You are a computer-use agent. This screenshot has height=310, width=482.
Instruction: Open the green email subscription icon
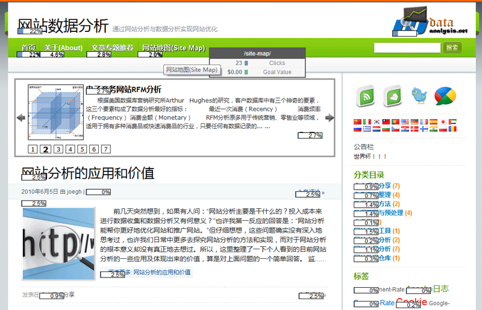point(392,96)
